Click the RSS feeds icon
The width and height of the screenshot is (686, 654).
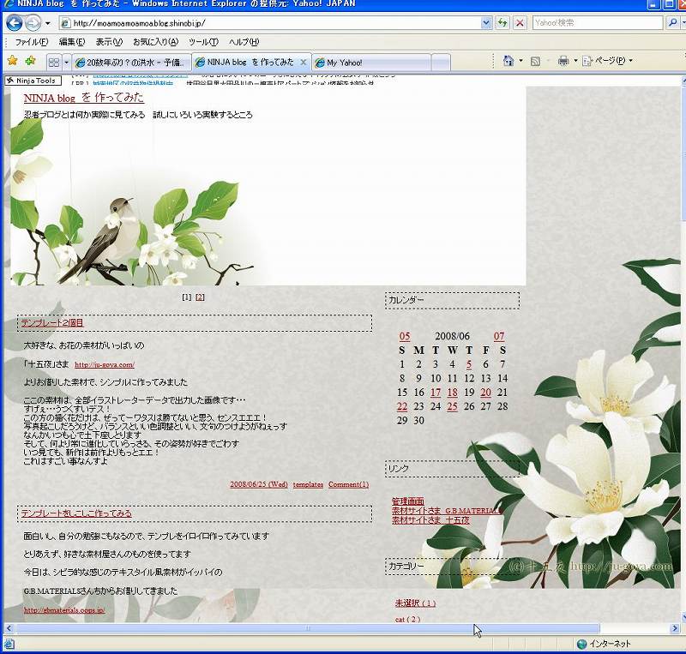pos(535,61)
